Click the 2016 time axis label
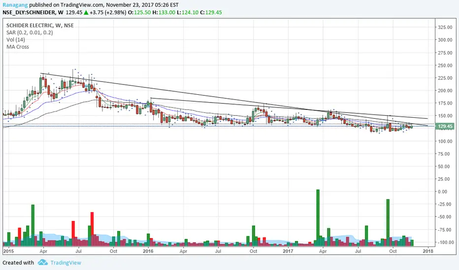This screenshot has height=270, width=459. [x=148, y=251]
